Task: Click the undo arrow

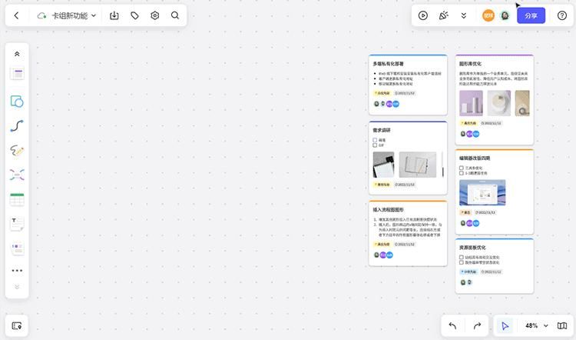Action: (452, 325)
